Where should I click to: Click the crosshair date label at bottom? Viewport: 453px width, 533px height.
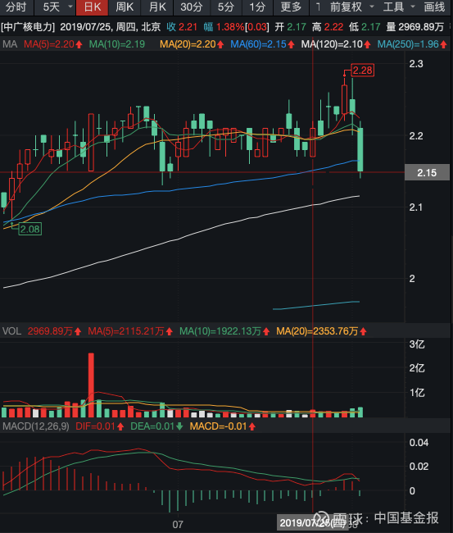312,523
